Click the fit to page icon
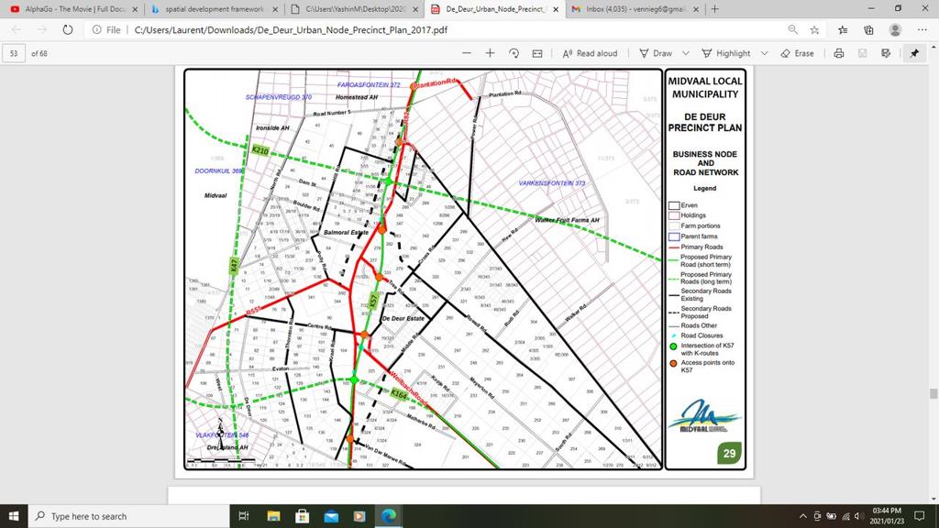The image size is (939, 528). (x=537, y=53)
